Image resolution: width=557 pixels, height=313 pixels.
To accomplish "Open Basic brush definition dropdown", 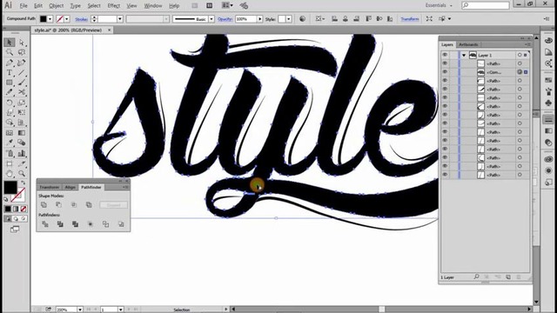I will [211, 19].
